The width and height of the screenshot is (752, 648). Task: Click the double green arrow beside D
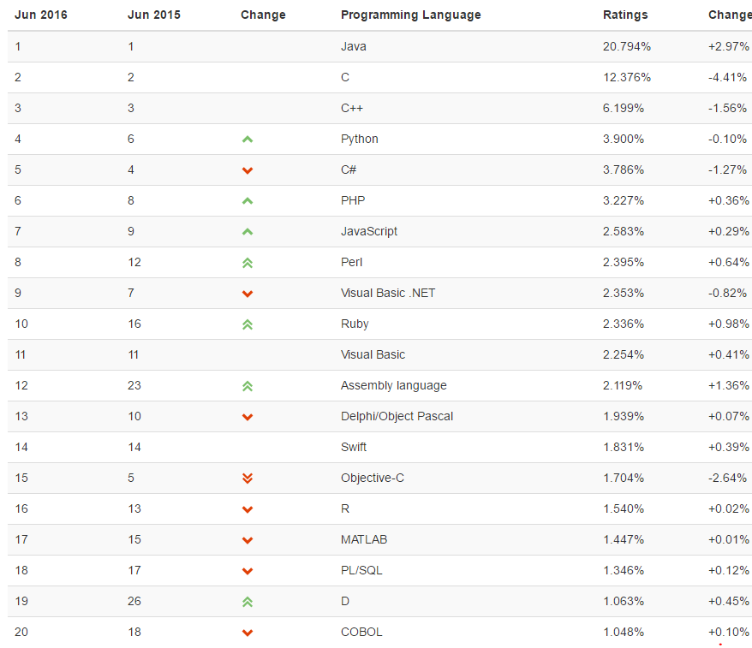click(x=248, y=602)
